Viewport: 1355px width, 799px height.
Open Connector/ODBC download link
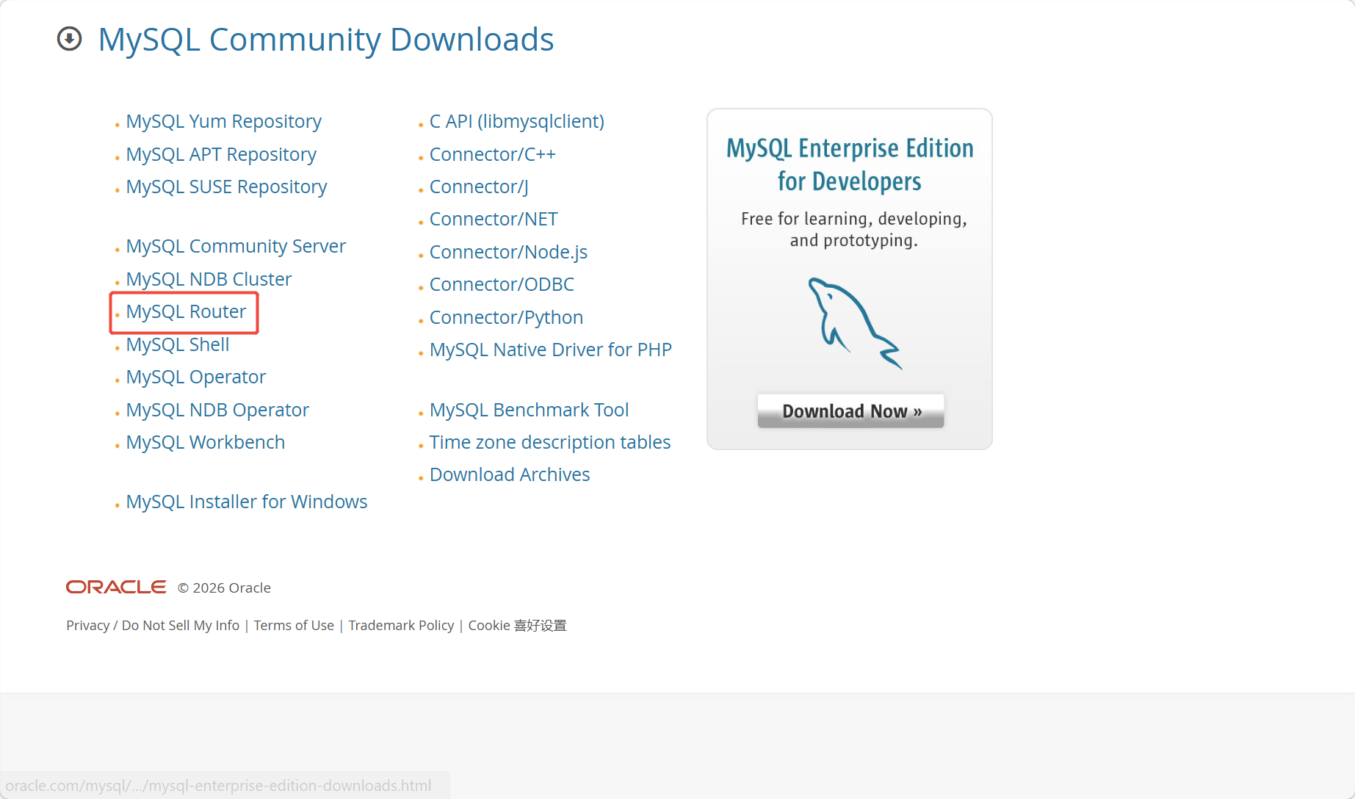(502, 284)
